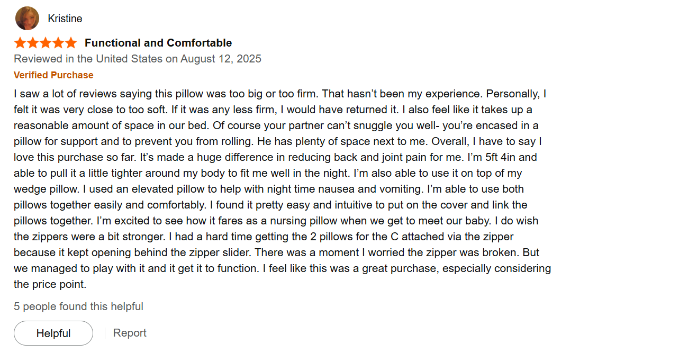The image size is (679, 353).
Task: Click the line starting 'the zippers were a bit'
Action: (x=263, y=237)
